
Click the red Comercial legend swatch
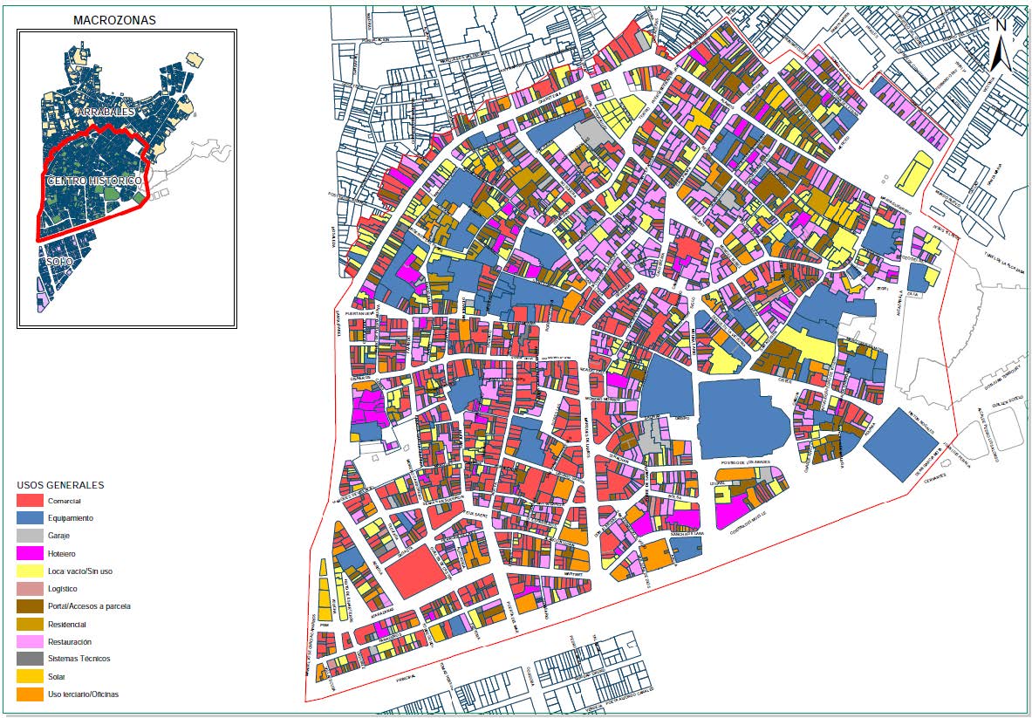(30, 501)
